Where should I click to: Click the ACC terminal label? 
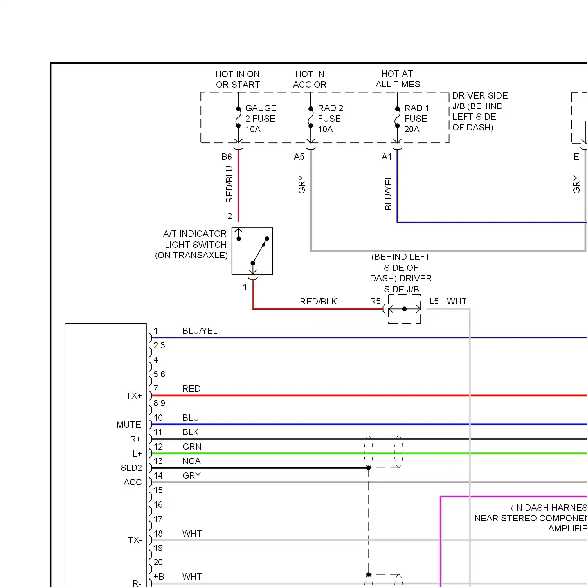[133, 482]
